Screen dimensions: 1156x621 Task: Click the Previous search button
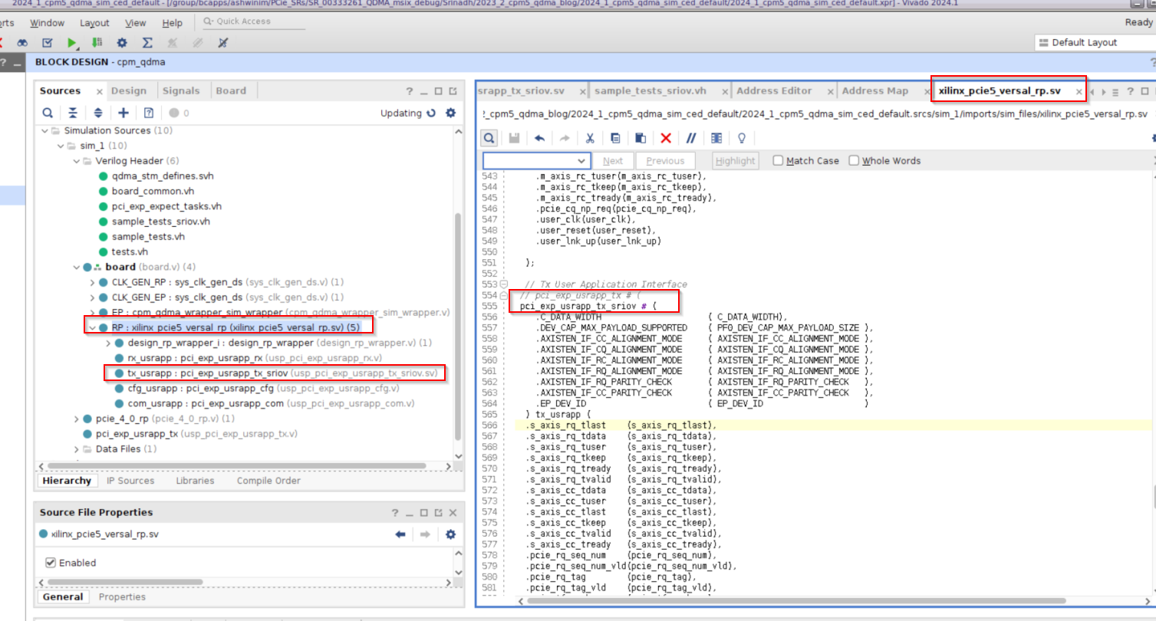tap(664, 161)
